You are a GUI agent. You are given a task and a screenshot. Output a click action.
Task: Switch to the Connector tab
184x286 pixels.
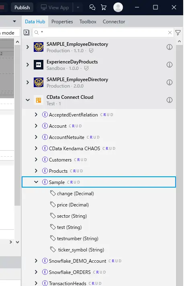tap(114, 22)
